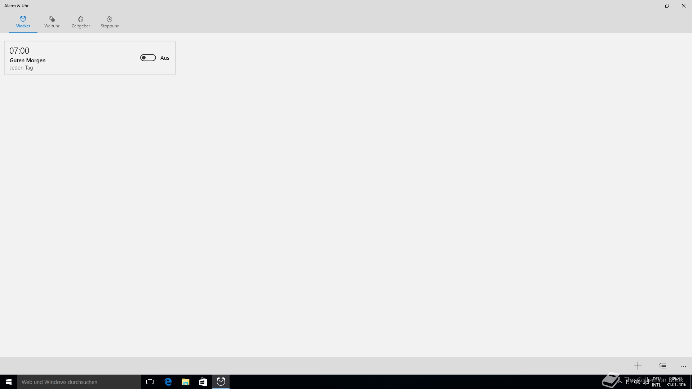Screen dimensions: 692x389
Task: Close the Alarm & Uhr window
Action: pos(684,6)
